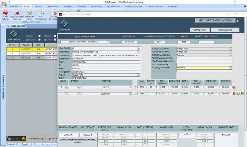Click the ΟΝΟΜ/ΜΟ ΠΑΡΑΛΗΠΤΗ input field
Viewport: 247px width, 147px height.
click(x=204, y=58)
